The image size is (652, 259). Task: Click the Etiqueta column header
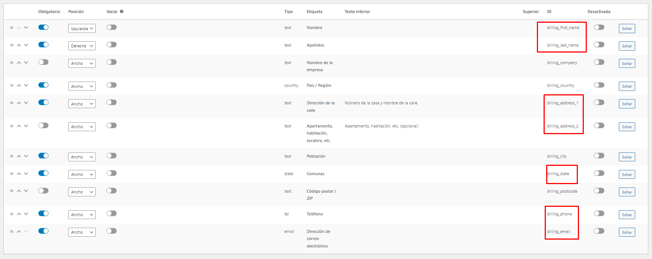(314, 12)
